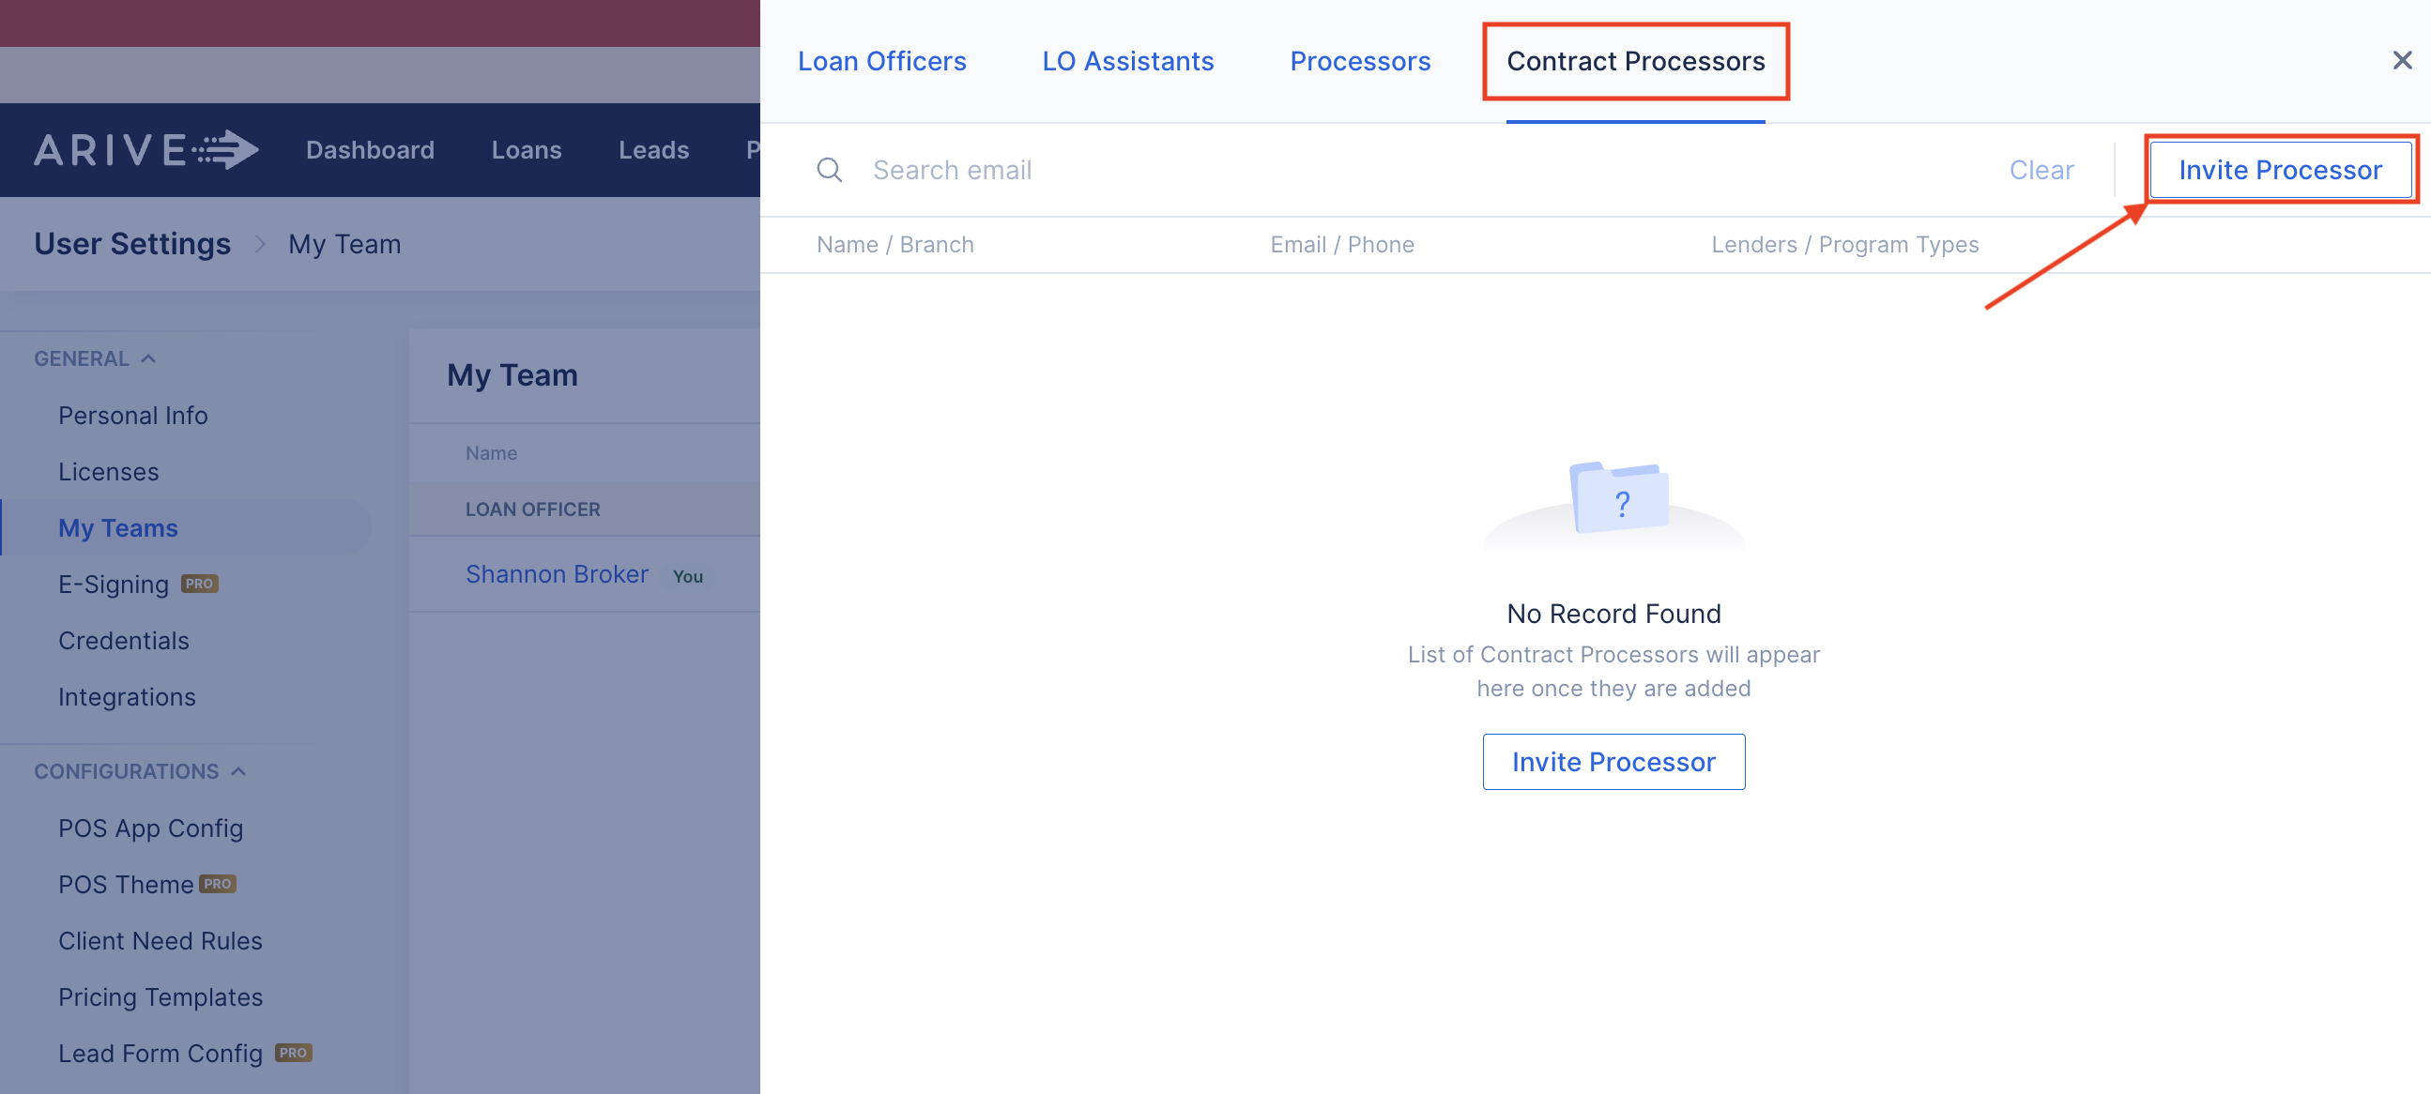Screen dimensions: 2431x1094
Task: Open the Shannon Broker team member link
Action: (557, 574)
